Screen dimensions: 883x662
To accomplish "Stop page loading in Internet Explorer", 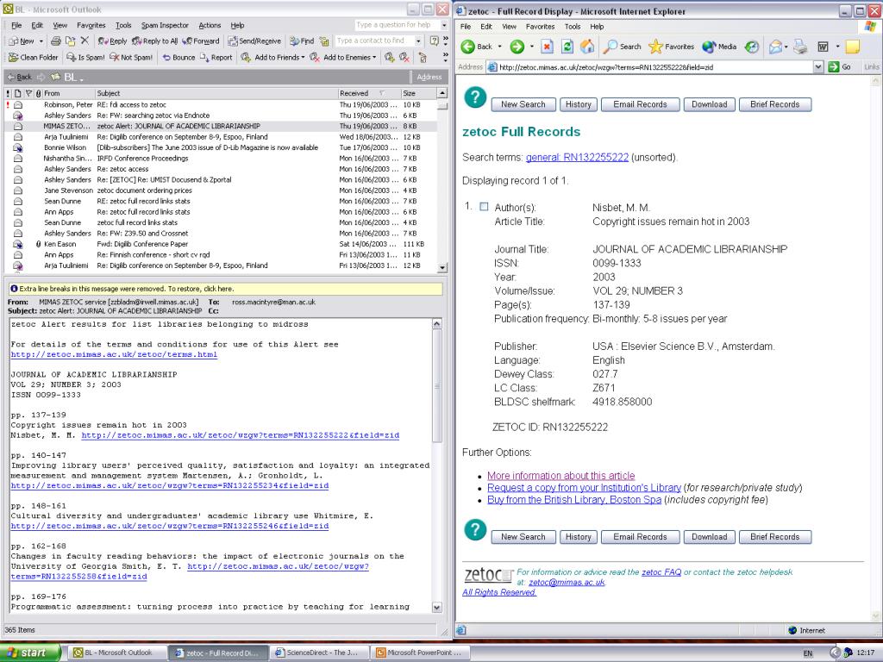I will pos(547,47).
